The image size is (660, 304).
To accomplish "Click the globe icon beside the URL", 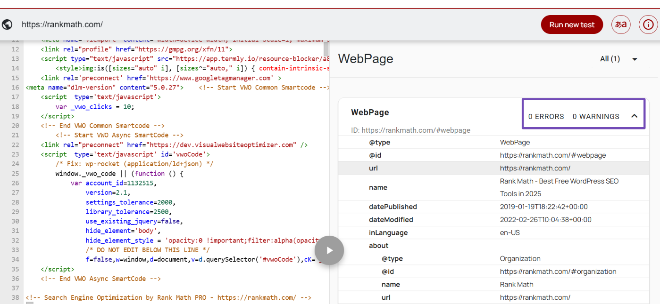I will [x=7, y=24].
